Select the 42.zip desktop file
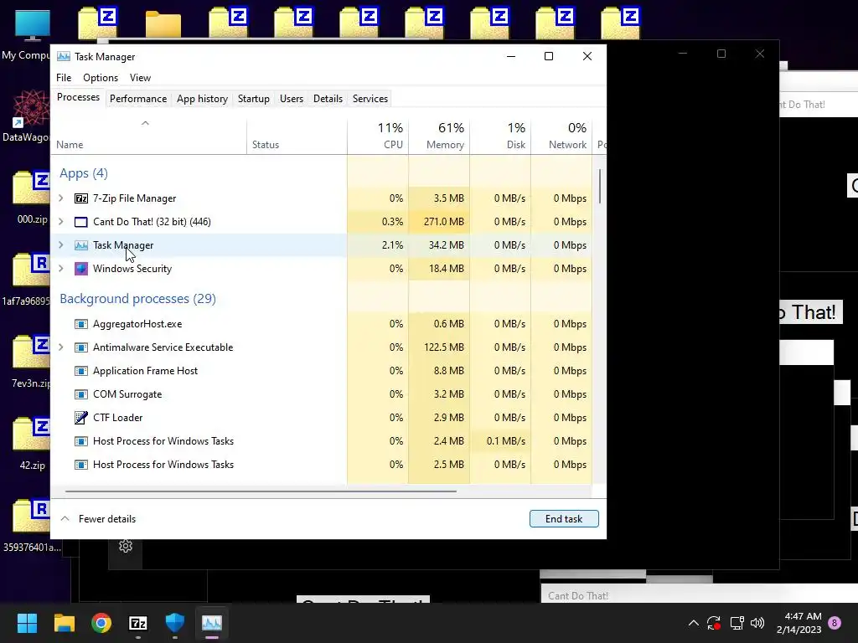The height and width of the screenshot is (643, 858). tap(33, 444)
